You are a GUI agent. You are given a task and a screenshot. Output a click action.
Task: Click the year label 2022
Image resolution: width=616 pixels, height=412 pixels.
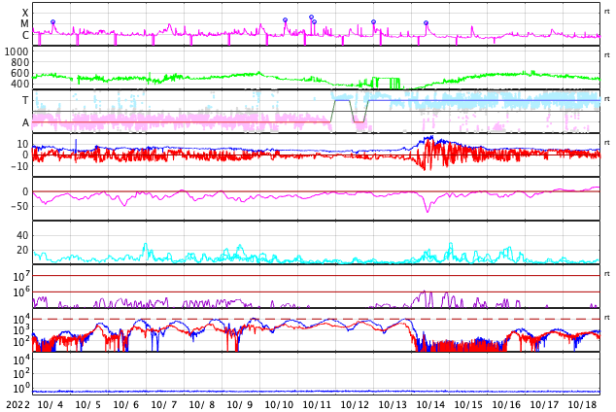(18, 405)
